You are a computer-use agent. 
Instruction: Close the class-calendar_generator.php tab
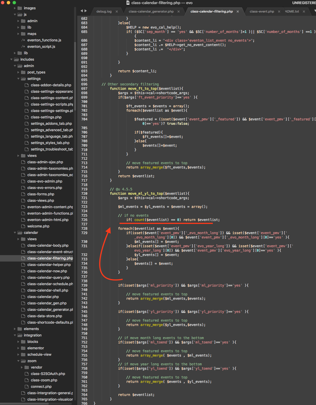click(x=178, y=12)
